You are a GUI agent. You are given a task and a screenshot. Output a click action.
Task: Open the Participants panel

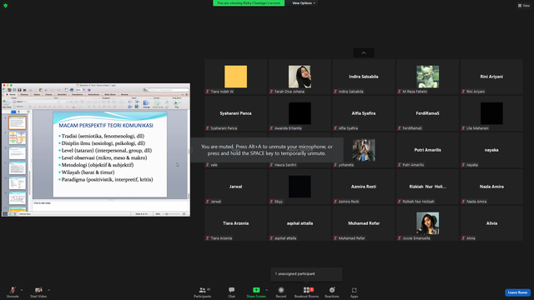click(x=203, y=292)
